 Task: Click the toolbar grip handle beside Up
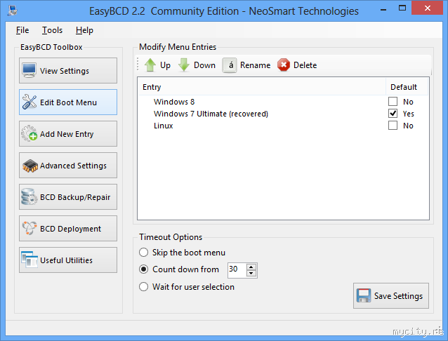(138, 65)
